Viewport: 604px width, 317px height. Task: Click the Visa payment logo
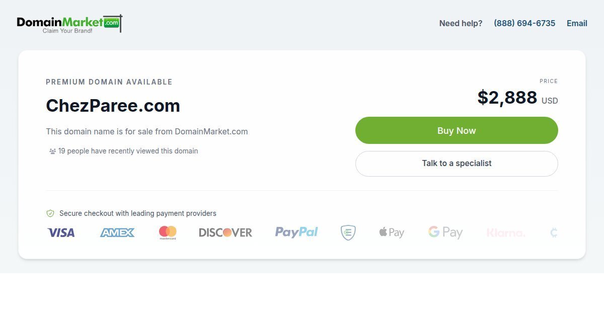point(61,232)
